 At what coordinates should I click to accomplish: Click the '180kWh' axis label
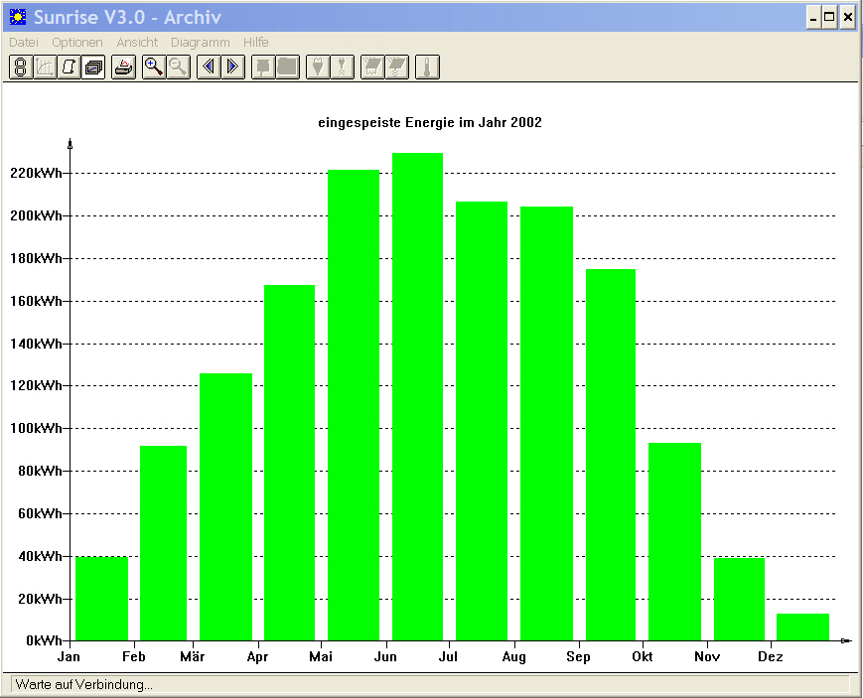pyautogui.click(x=36, y=258)
